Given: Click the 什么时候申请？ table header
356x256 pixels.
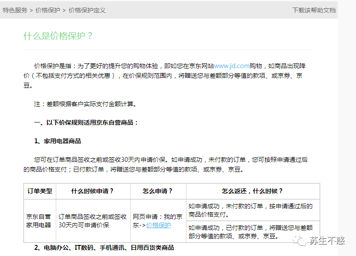Looking at the screenshot, I should click(x=93, y=191).
